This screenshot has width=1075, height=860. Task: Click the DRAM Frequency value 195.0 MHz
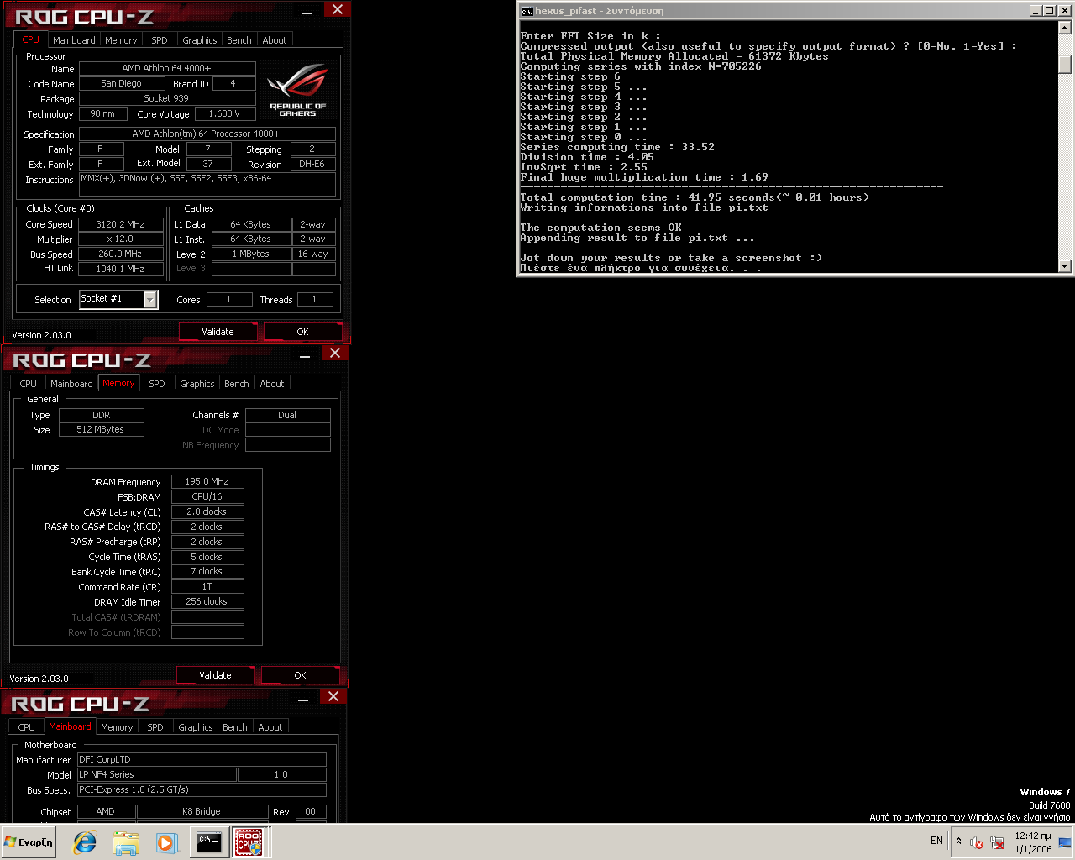(x=207, y=481)
